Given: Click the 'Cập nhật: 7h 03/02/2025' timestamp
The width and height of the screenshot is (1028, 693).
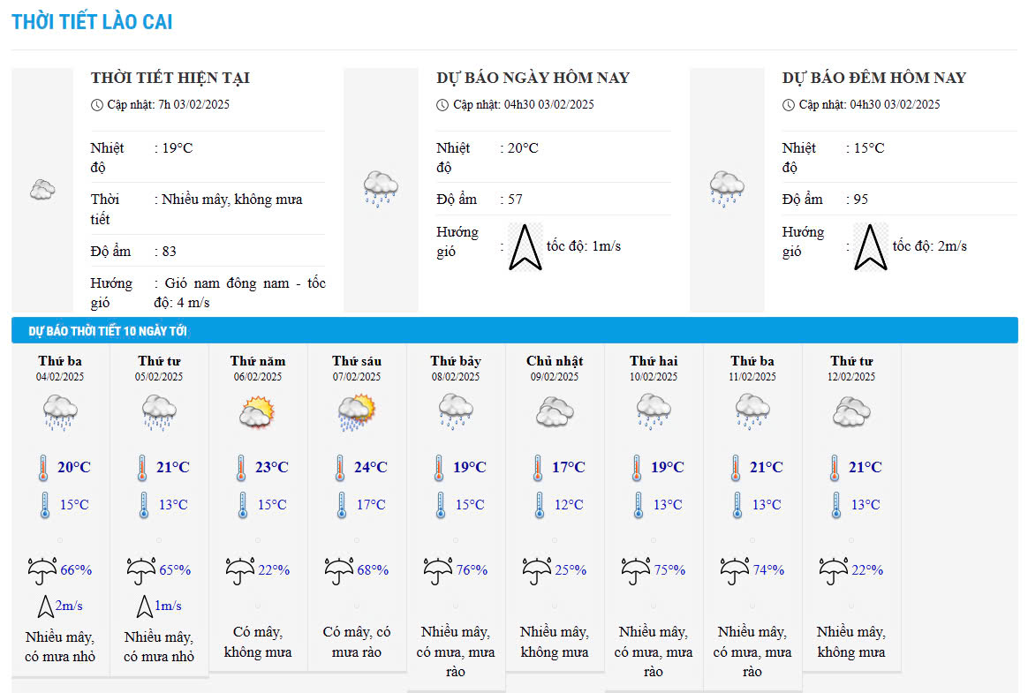Looking at the screenshot, I should 168,105.
